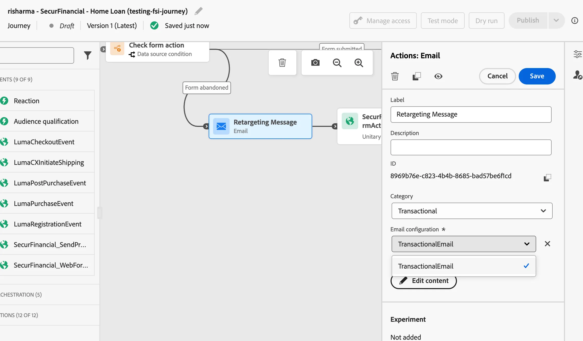This screenshot has height=341, width=583.
Task: Click the Save button
Action: (537, 76)
